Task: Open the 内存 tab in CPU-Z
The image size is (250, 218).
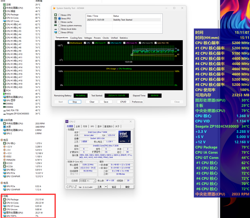Action: coord(85,126)
